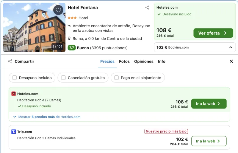Click Ir a la web for Hoteles.com
The height and width of the screenshot is (153, 238).
point(209,104)
